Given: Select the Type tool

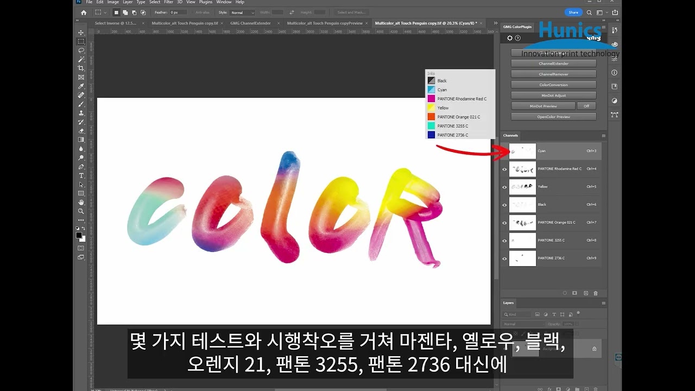Looking at the screenshot, I should 81,175.
